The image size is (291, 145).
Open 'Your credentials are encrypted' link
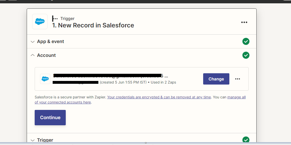point(159,97)
